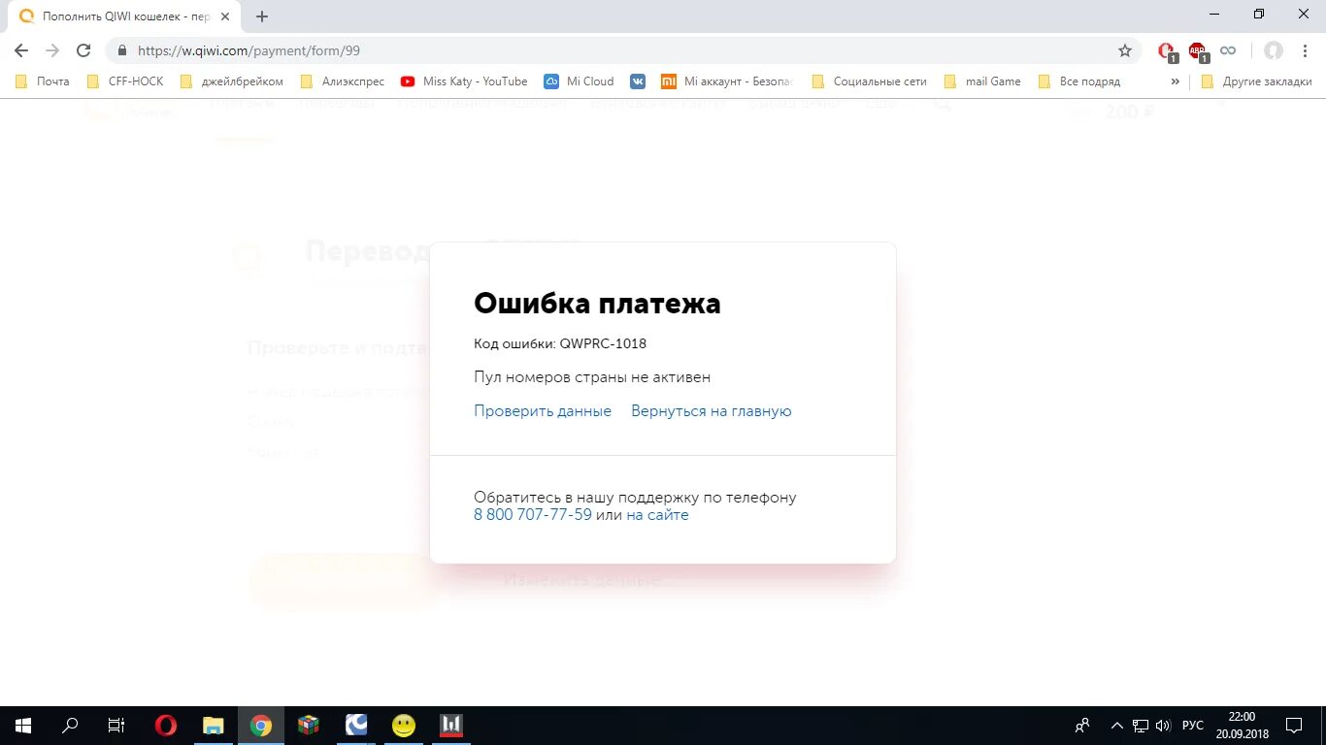Open the Все подряд bookmark folder
The height and width of the screenshot is (745, 1326).
(1078, 81)
